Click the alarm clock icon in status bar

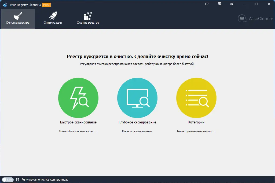tap(17, 180)
